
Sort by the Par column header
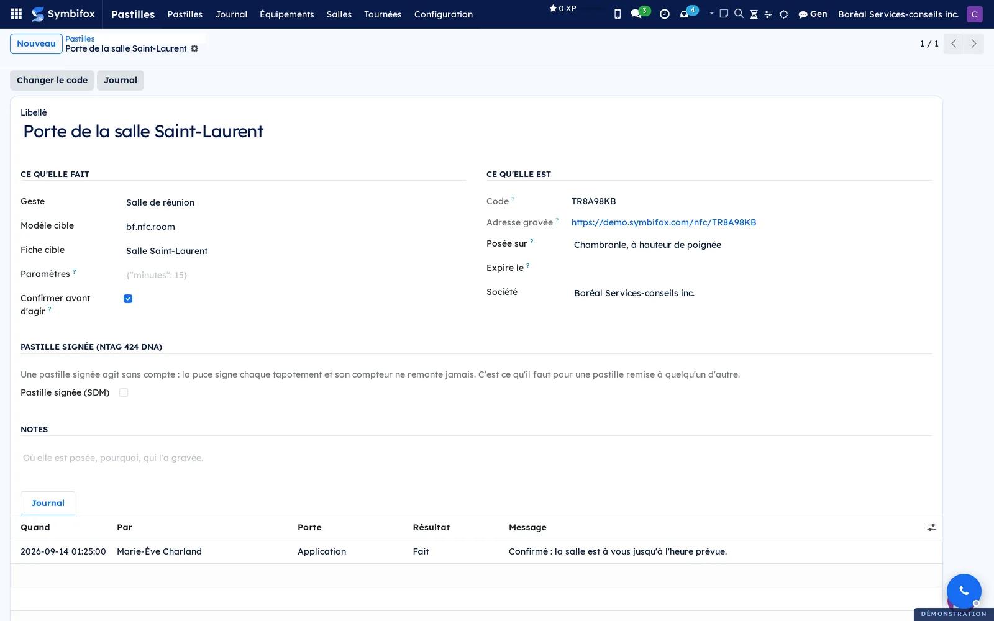(124, 527)
